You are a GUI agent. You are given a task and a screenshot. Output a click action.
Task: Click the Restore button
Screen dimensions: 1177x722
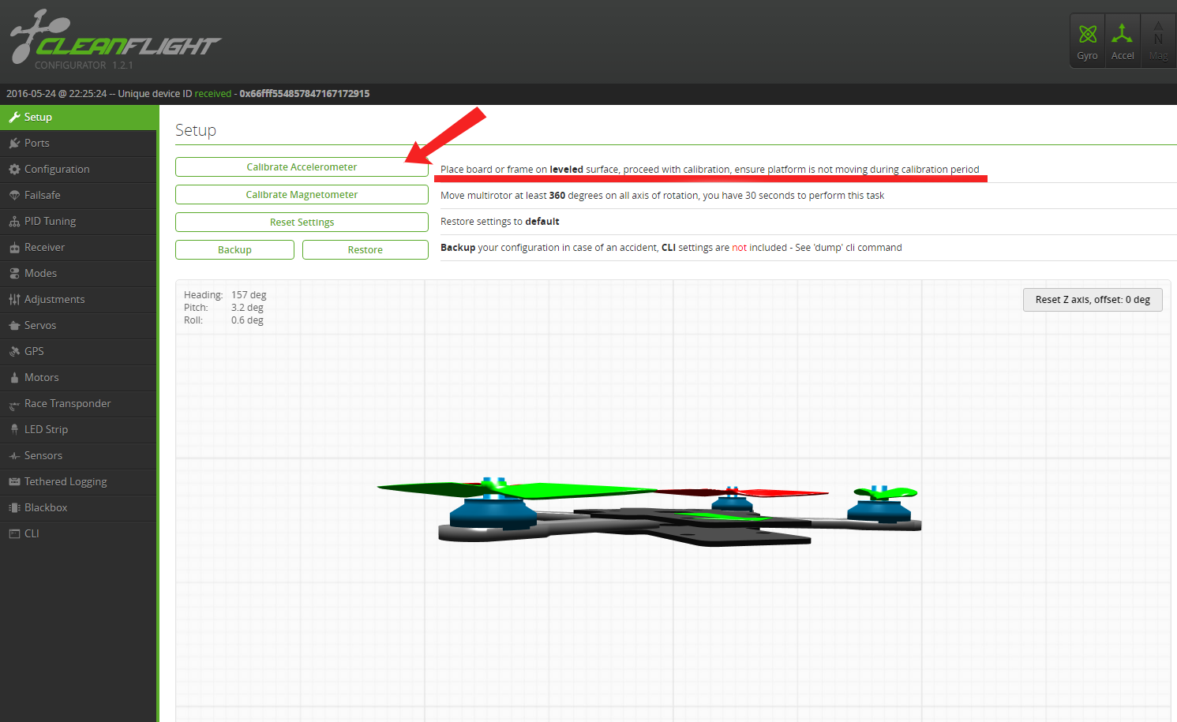click(365, 250)
